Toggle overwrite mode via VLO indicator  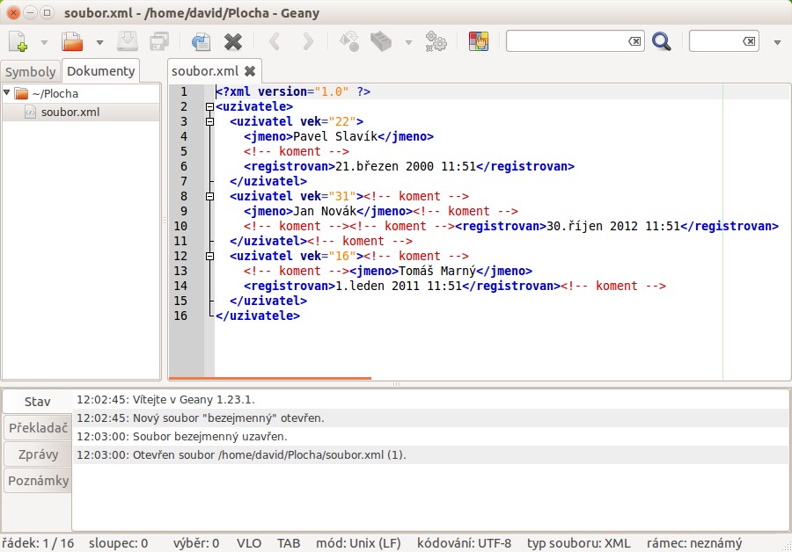pos(249,543)
